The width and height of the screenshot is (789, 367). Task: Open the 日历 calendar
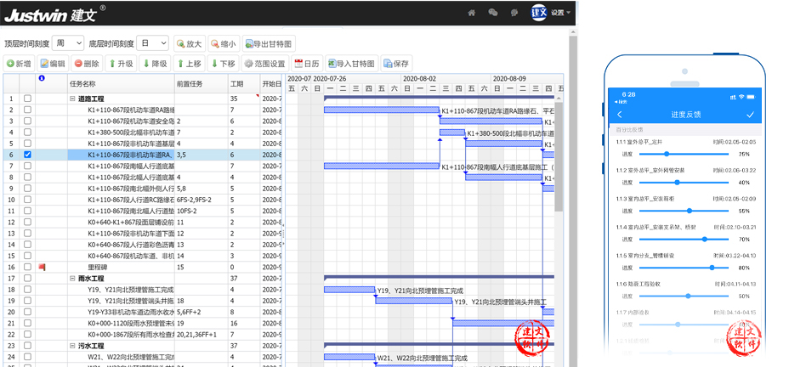click(x=307, y=64)
